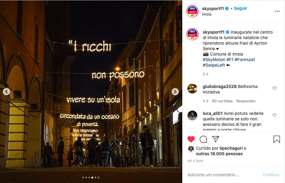
Task: Open the Imola location link
Action: [207, 14]
